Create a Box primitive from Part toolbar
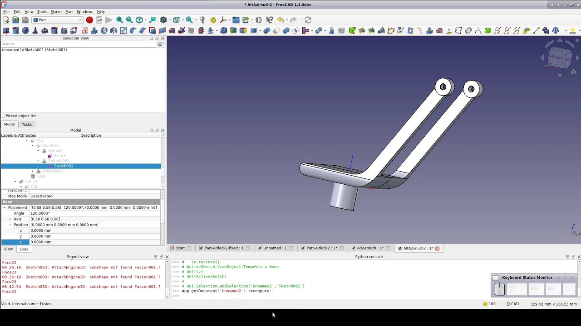This screenshot has height=326, width=581. 6,31
